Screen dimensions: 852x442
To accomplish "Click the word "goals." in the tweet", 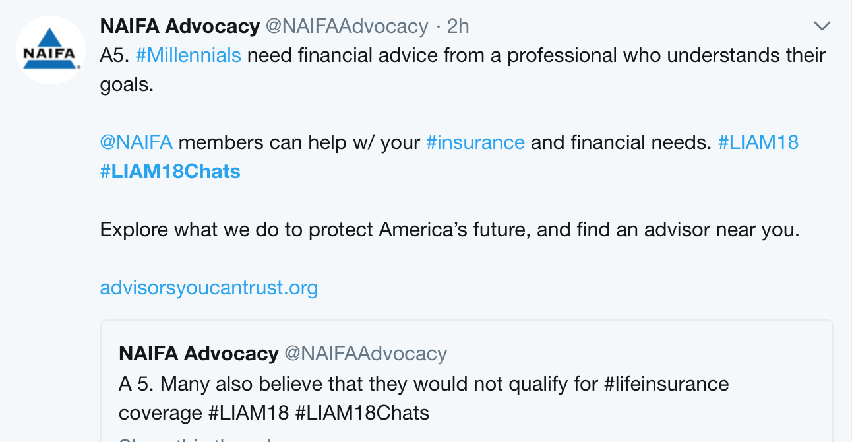I will tap(127, 84).
